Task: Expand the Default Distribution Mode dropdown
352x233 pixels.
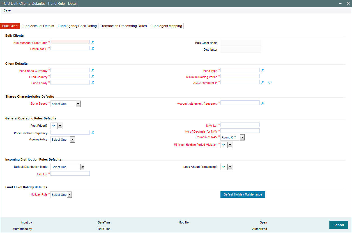Action: coord(82,167)
